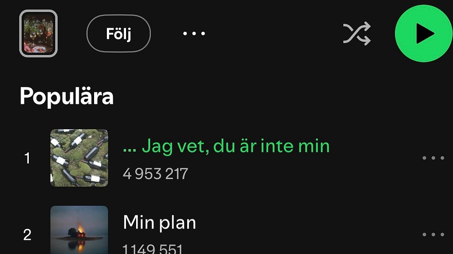Tap the black triangle inside the green circle

tap(425, 34)
